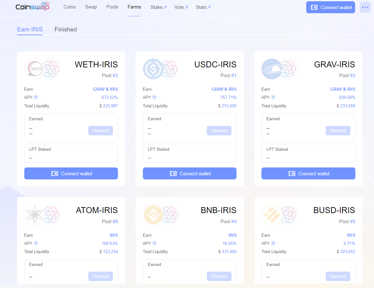Click the GRAV-IRIS pool title
The image size is (374, 288).
[x=335, y=65]
